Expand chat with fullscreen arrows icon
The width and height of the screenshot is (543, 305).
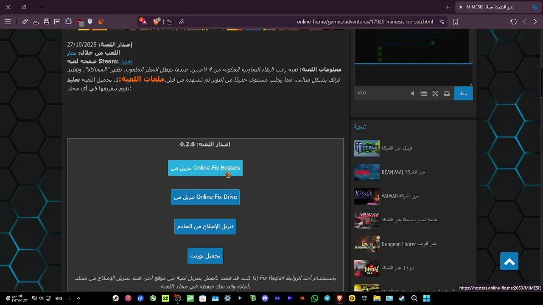click(x=435, y=94)
